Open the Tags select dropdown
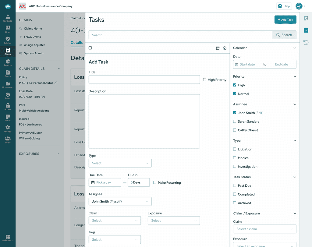The height and width of the screenshot is (247, 312). point(115,240)
